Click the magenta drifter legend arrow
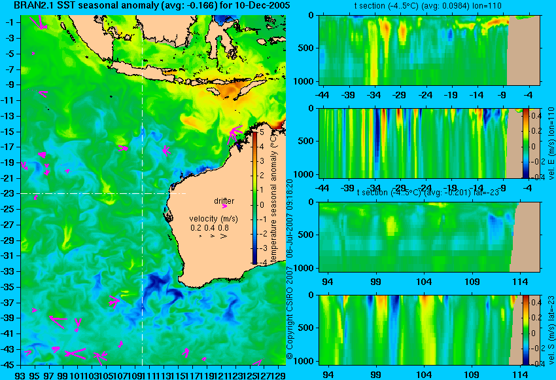Image resolution: width=556 pixels, height=380 pixels. 224,206
